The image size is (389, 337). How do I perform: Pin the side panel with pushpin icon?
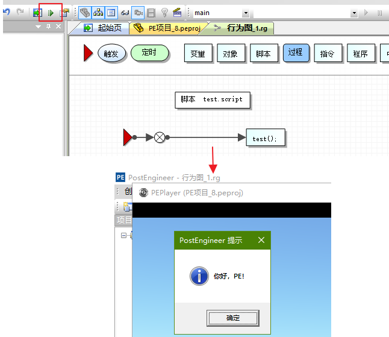(x=48, y=27)
